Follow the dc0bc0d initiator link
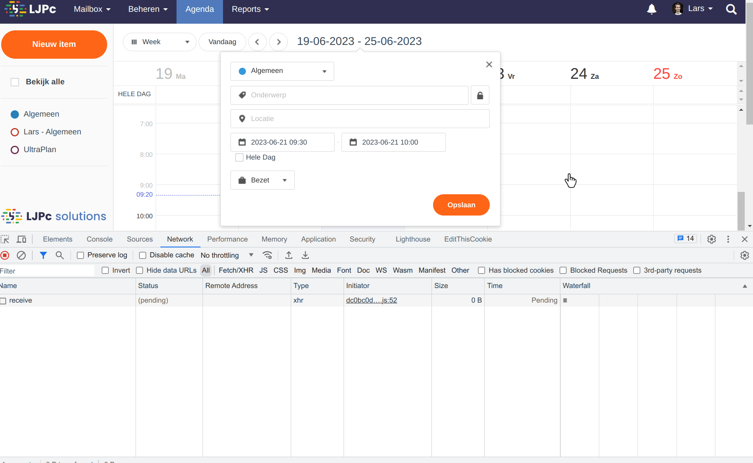 [x=371, y=300]
